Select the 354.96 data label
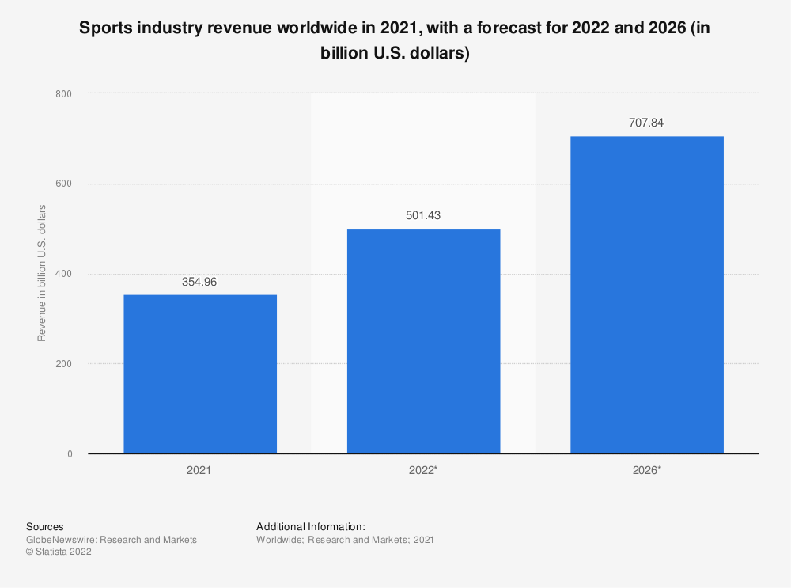791x588 pixels. (x=200, y=282)
